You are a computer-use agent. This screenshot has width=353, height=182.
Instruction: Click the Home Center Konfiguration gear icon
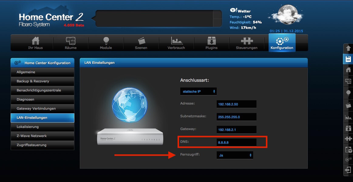tap(17, 63)
